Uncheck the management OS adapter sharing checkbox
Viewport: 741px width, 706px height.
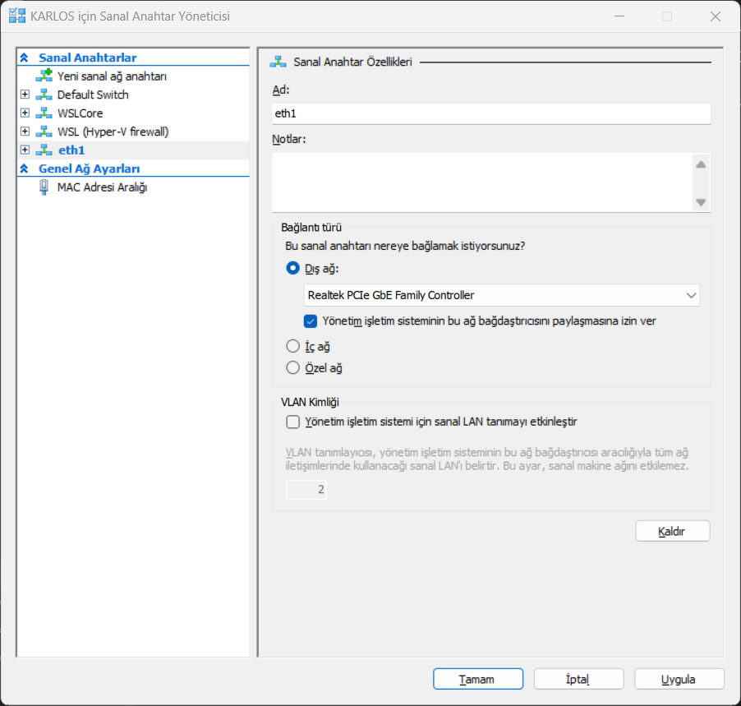(311, 321)
